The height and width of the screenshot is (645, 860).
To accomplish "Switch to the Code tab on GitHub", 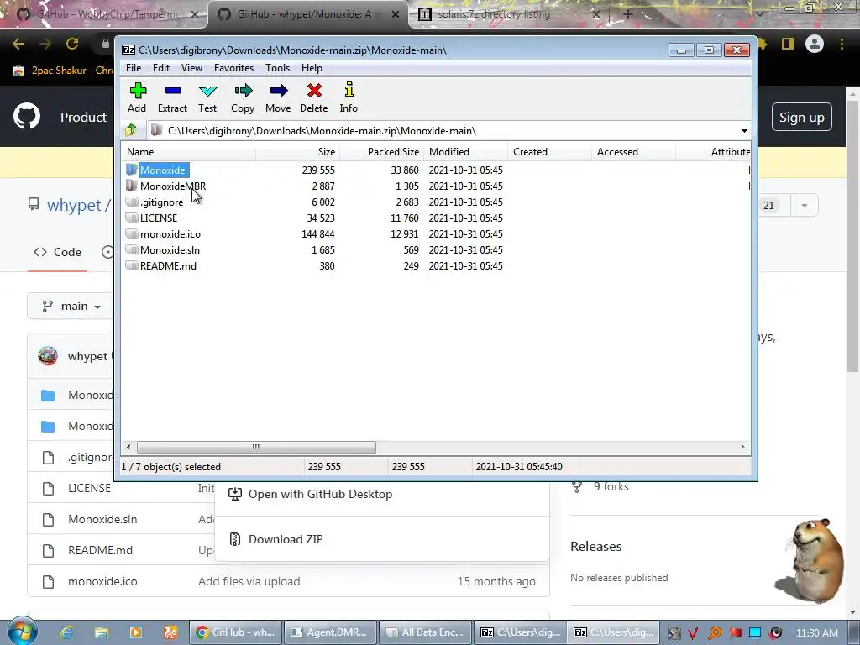I will (x=58, y=252).
